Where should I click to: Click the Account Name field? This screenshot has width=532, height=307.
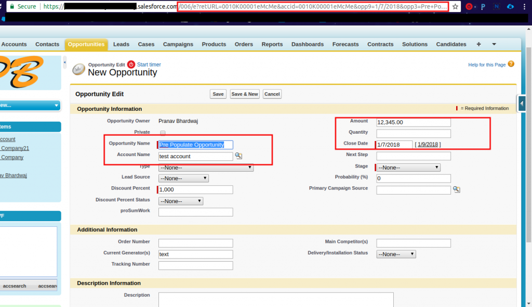(x=196, y=157)
